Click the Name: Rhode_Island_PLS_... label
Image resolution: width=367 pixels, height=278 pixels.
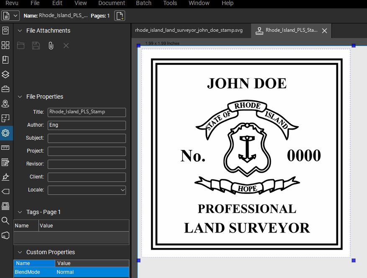click(x=56, y=15)
